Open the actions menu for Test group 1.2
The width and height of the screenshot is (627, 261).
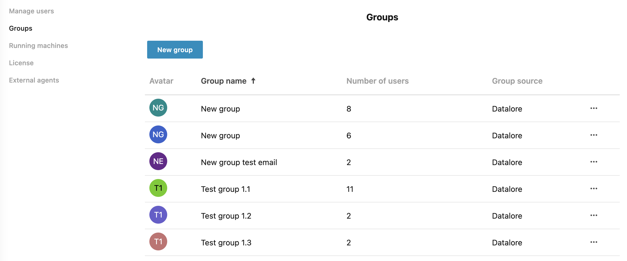pos(594,215)
